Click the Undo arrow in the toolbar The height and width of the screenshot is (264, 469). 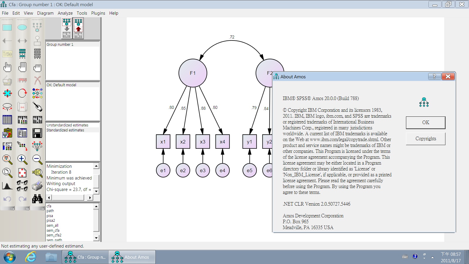(x=7, y=199)
